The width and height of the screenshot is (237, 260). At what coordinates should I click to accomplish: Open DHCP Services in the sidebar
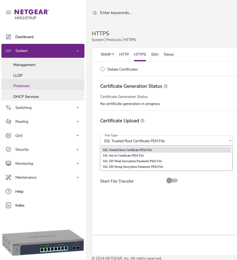tap(26, 97)
